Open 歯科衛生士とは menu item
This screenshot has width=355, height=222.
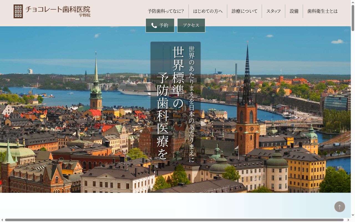click(x=323, y=11)
